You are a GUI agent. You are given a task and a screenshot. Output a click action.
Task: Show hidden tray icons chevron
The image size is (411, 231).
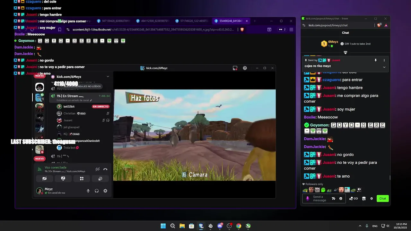360,226
